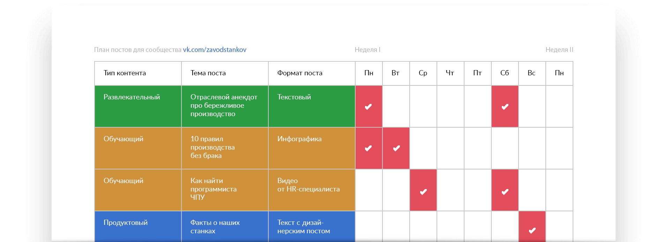
Task: Click the Неделя II label
Action: tap(559, 50)
